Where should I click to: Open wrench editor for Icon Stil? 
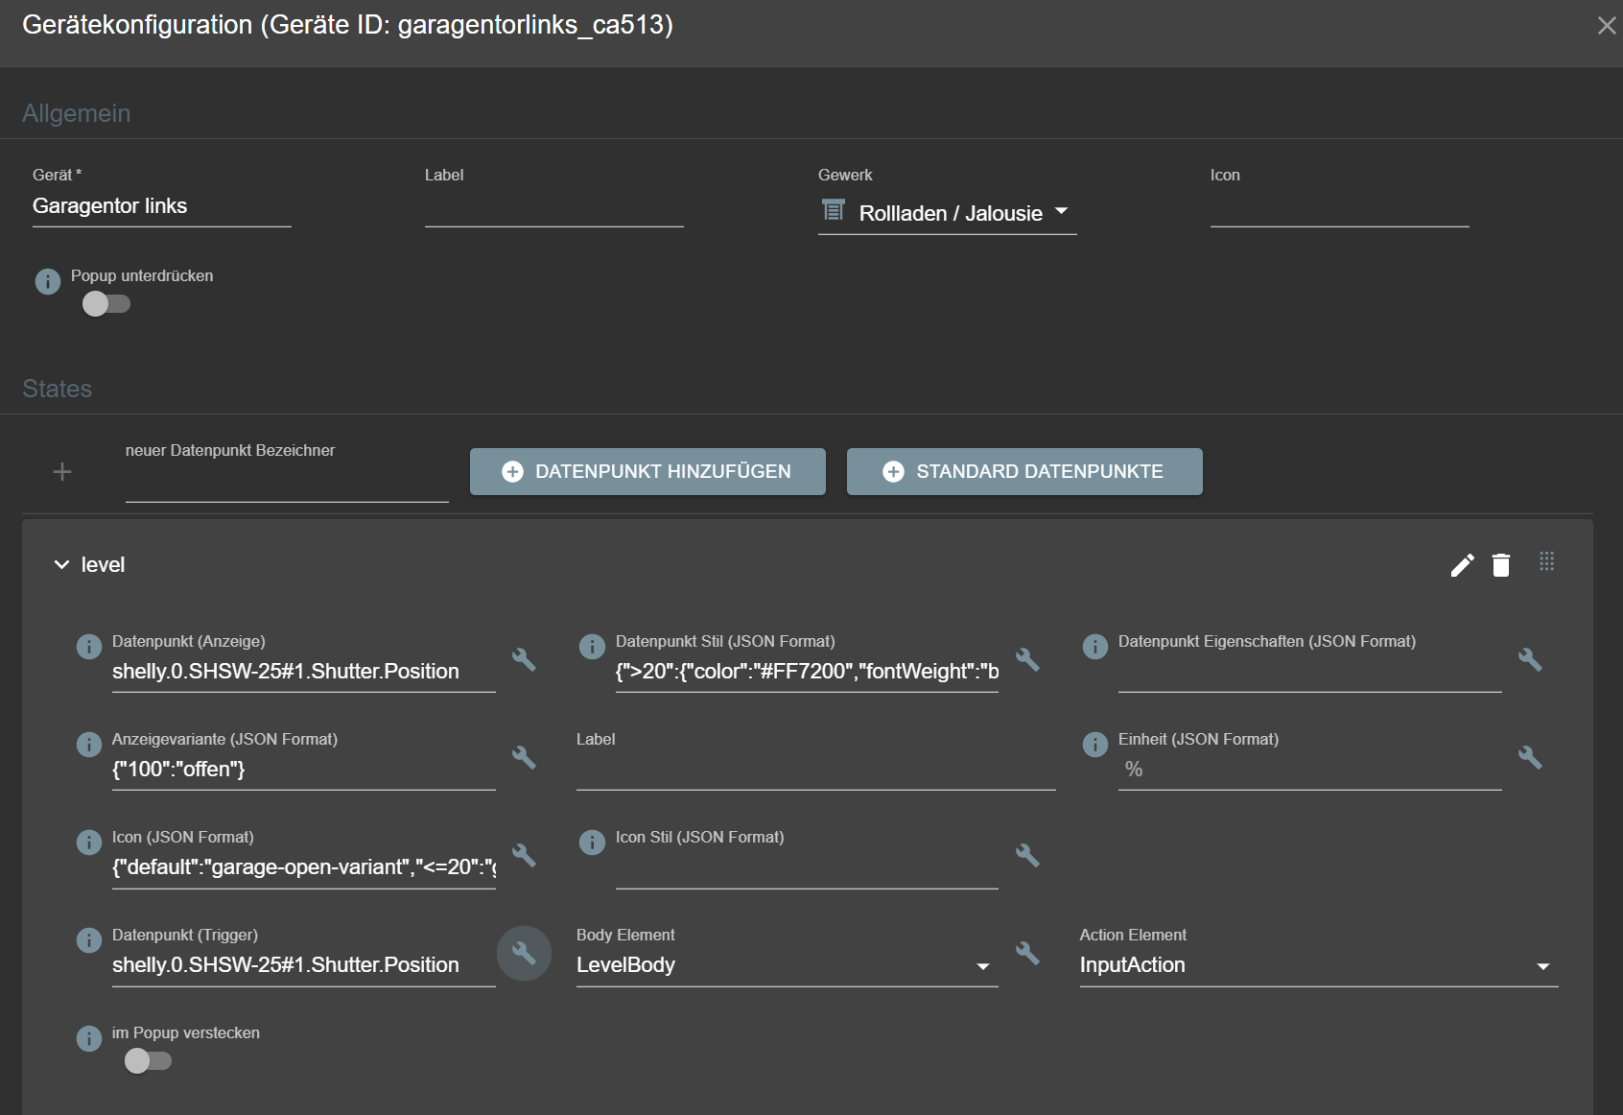coord(1027,855)
